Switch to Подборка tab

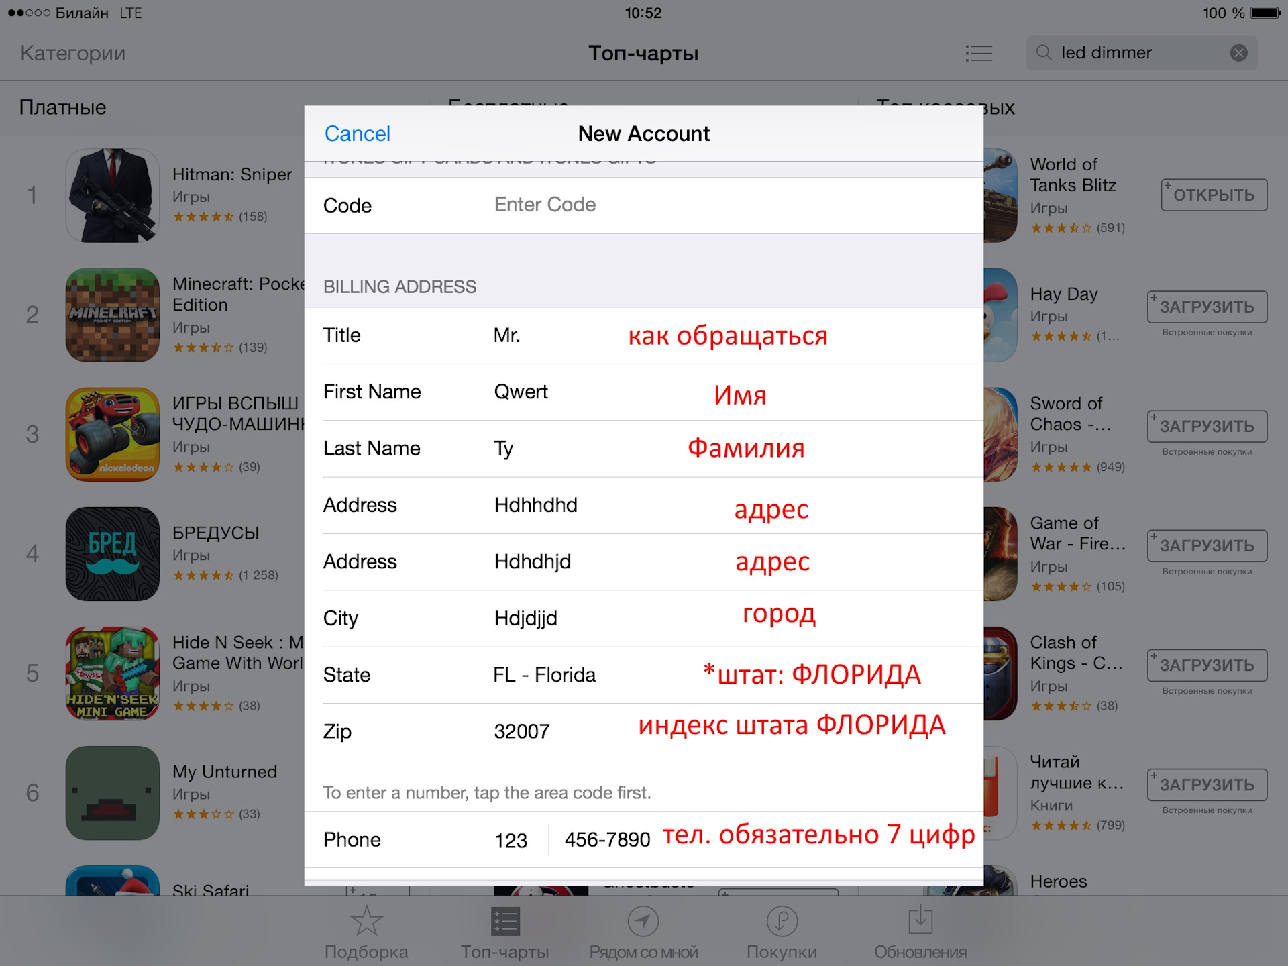366,932
